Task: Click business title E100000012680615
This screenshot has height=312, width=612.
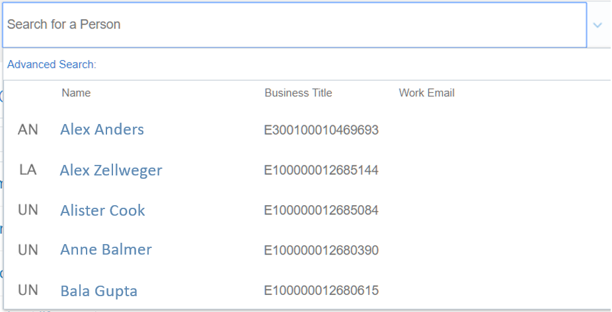Action: (x=321, y=290)
